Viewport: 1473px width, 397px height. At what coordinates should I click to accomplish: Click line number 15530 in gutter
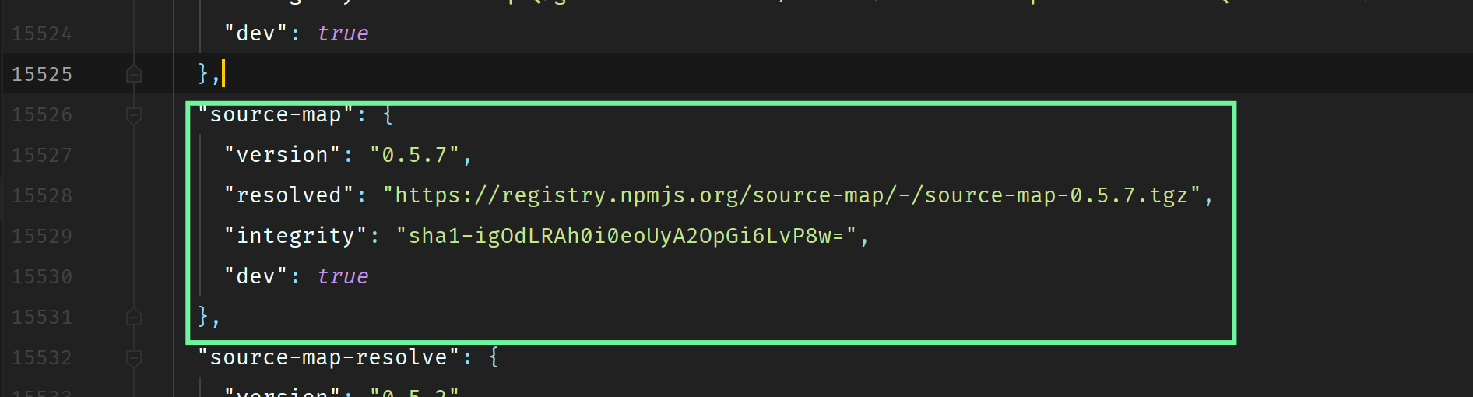(x=42, y=277)
